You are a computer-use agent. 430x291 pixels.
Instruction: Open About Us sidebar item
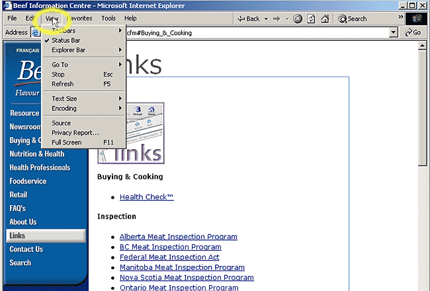pos(22,222)
